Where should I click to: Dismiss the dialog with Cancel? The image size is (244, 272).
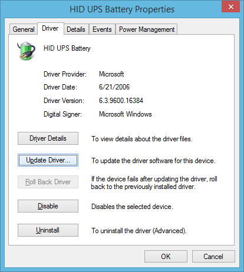pos(213,257)
